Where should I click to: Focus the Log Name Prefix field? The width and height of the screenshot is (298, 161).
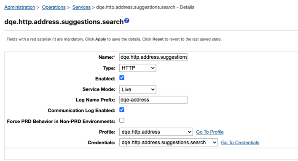[x=153, y=100]
